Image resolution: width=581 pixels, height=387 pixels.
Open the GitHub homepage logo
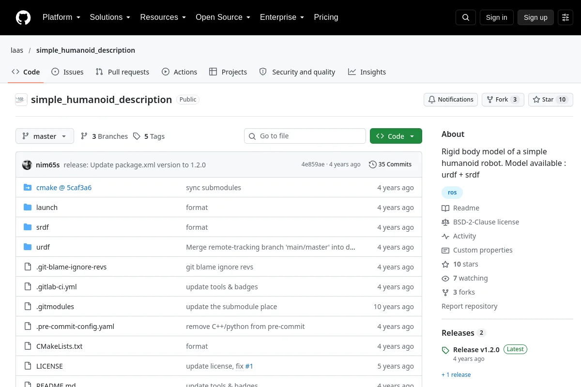tap(23, 17)
